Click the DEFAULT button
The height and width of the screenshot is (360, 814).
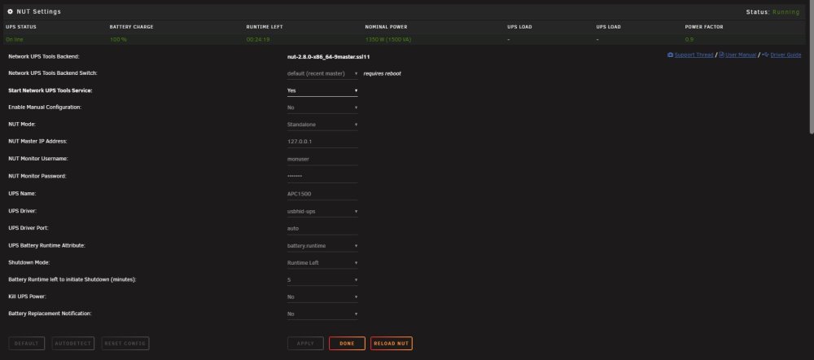click(x=27, y=344)
